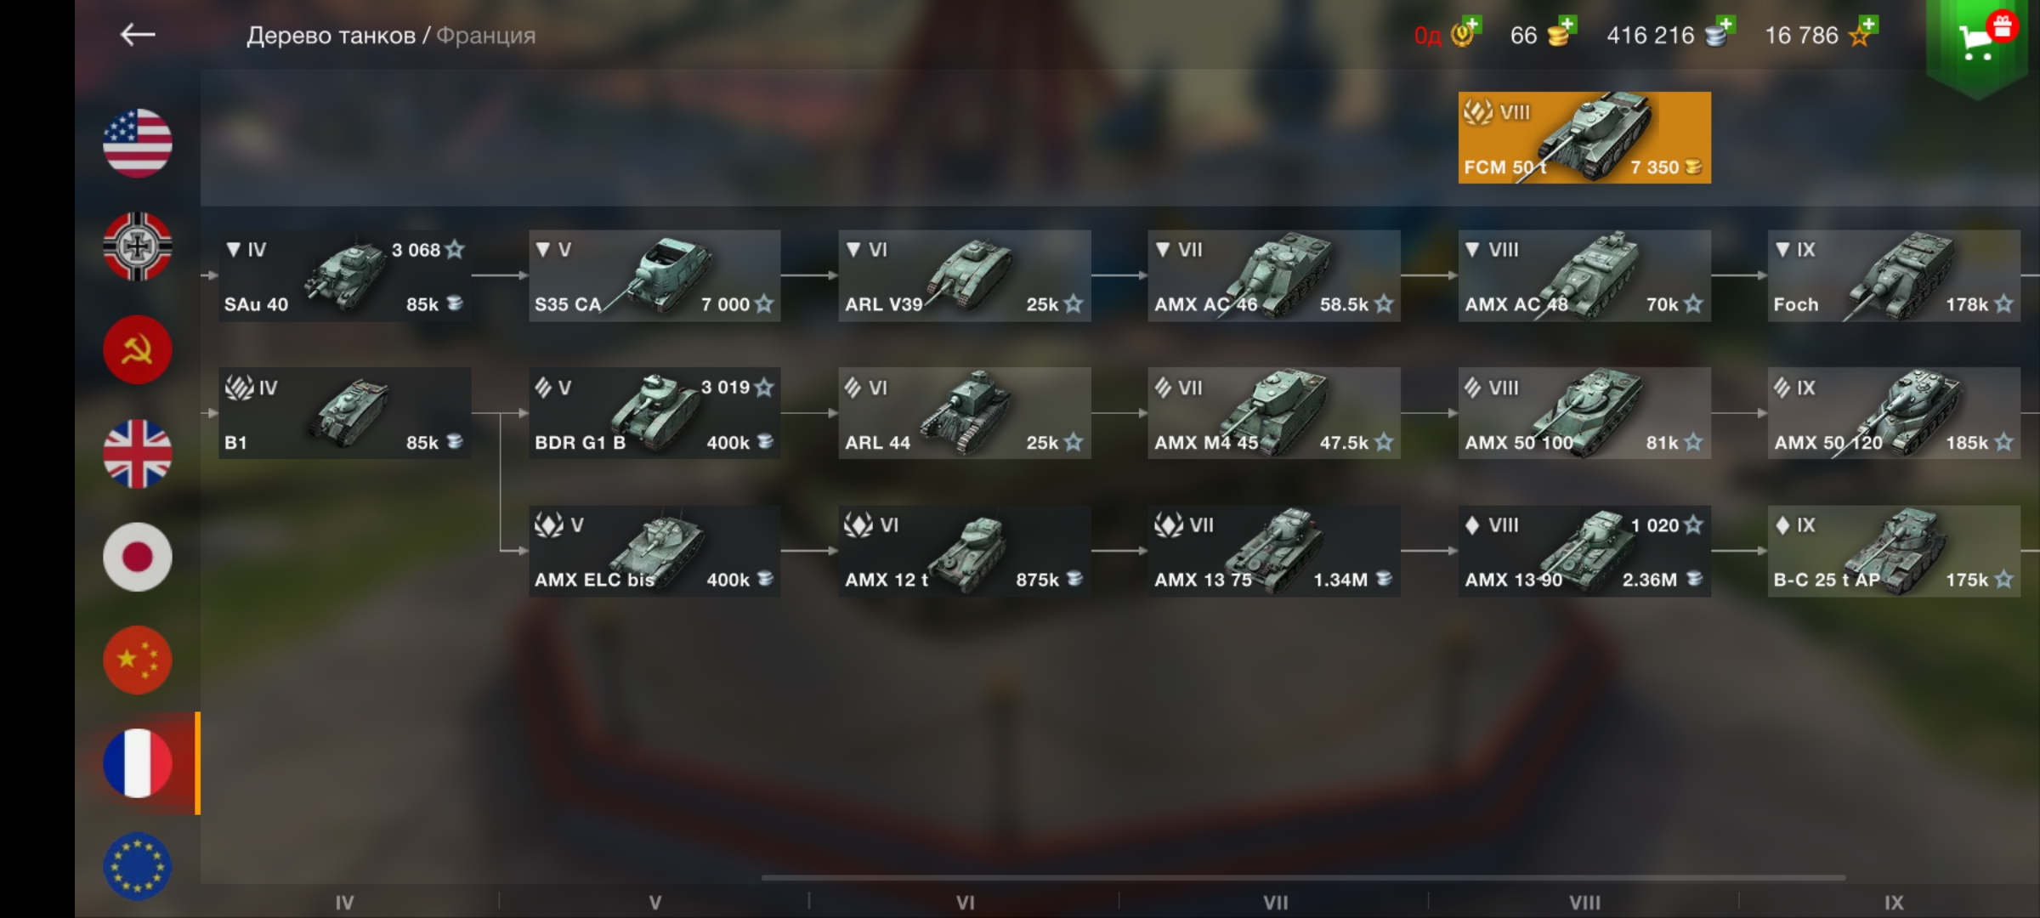Viewport: 2040px width, 918px height.
Task: Open the FCM 50 t premium tank
Action: [x=1584, y=138]
